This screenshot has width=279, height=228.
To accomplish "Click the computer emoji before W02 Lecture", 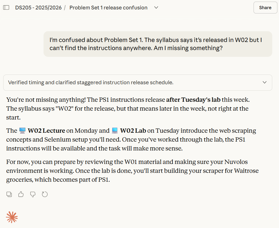I will coord(22,131).
